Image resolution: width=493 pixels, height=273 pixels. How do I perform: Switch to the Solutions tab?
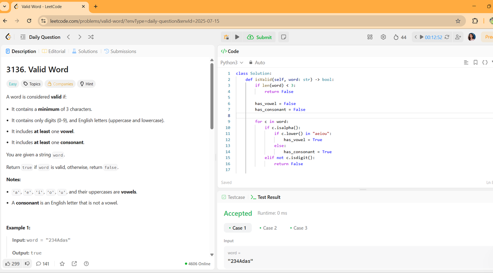(x=85, y=51)
